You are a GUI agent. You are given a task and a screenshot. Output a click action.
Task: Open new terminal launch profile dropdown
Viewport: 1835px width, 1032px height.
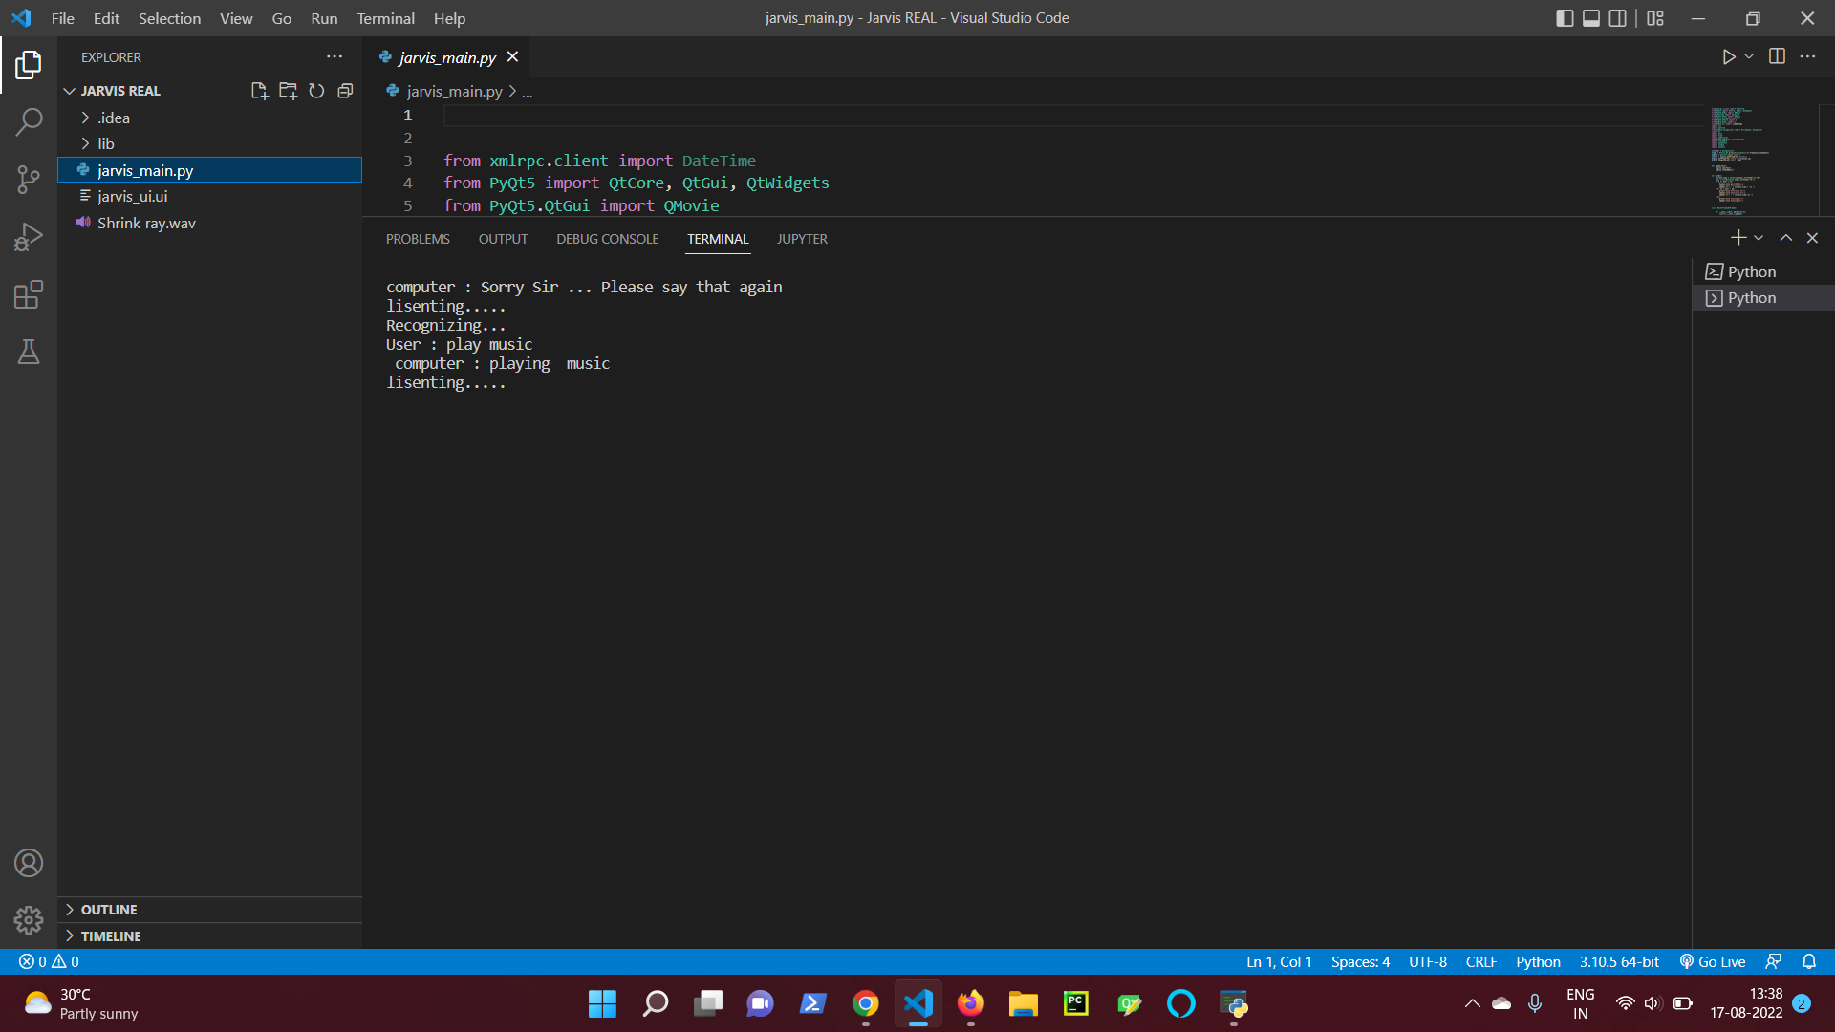pyautogui.click(x=1759, y=238)
